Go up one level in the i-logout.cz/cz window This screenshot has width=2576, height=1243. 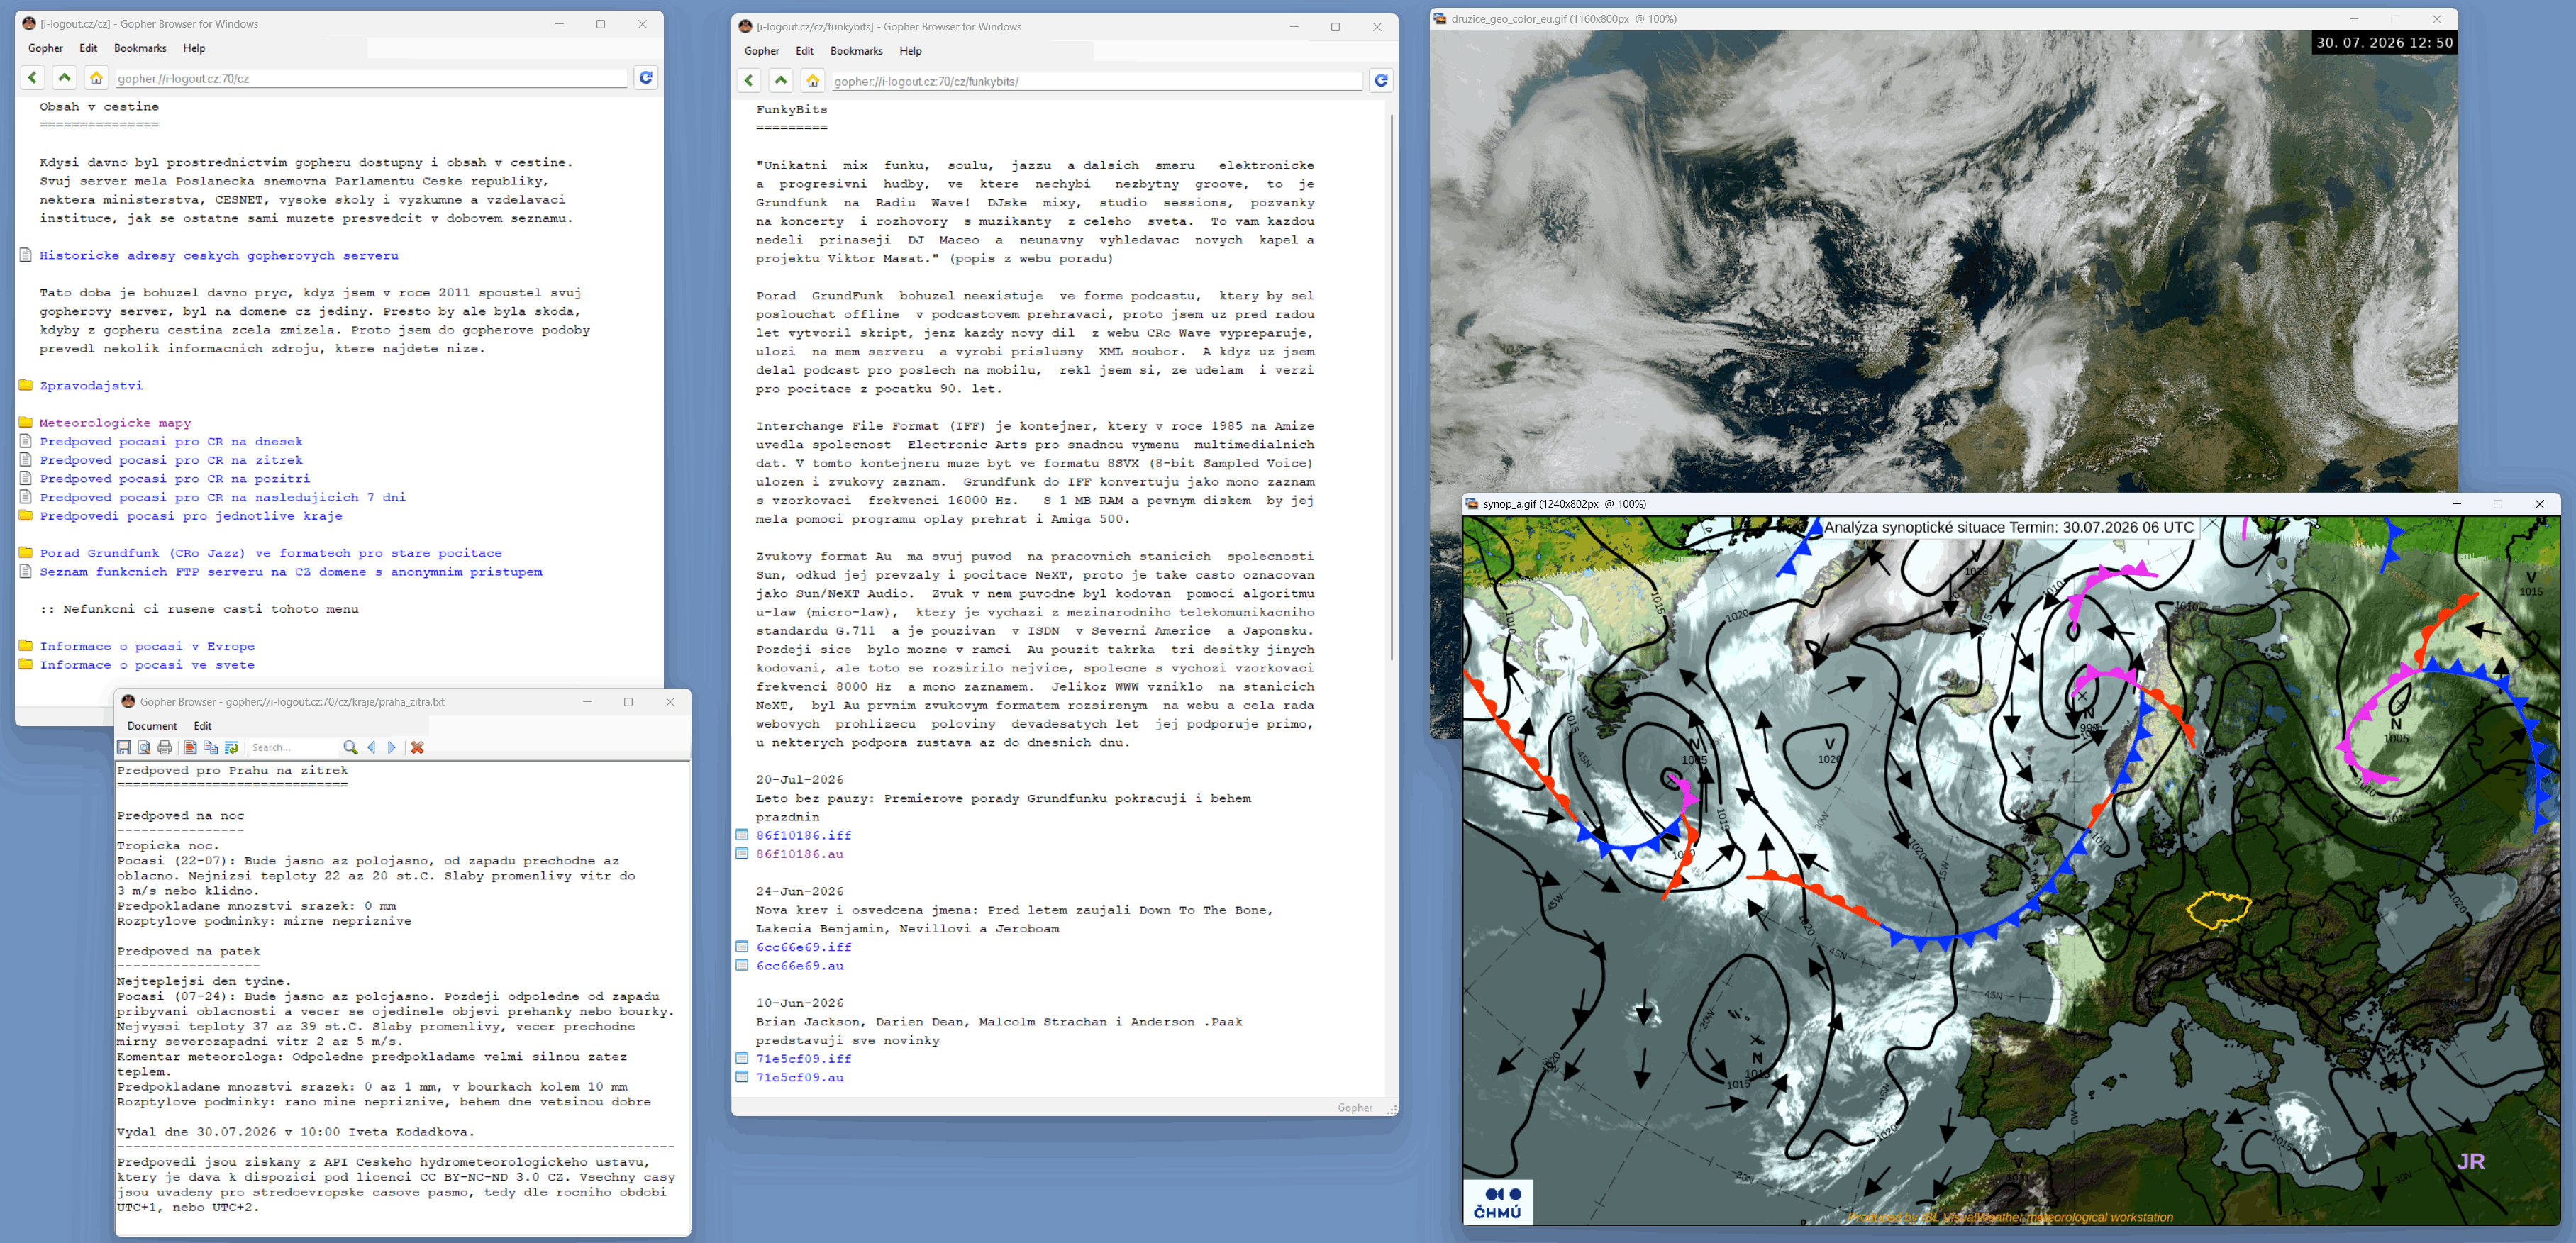(64, 78)
